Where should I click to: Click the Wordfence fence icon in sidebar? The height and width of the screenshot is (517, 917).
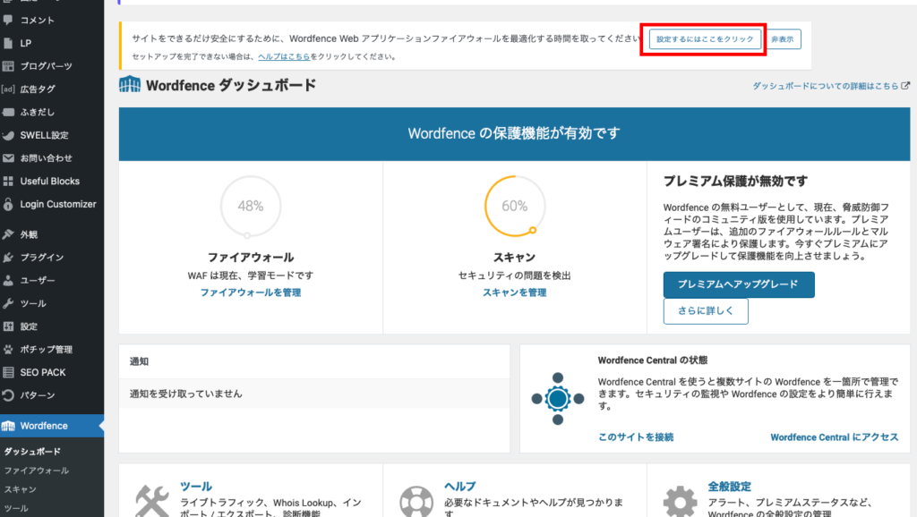8,426
